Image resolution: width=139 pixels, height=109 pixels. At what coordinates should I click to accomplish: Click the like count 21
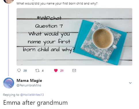[62, 70]
